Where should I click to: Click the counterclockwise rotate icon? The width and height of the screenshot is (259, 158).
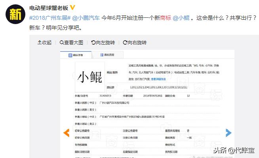93,43
